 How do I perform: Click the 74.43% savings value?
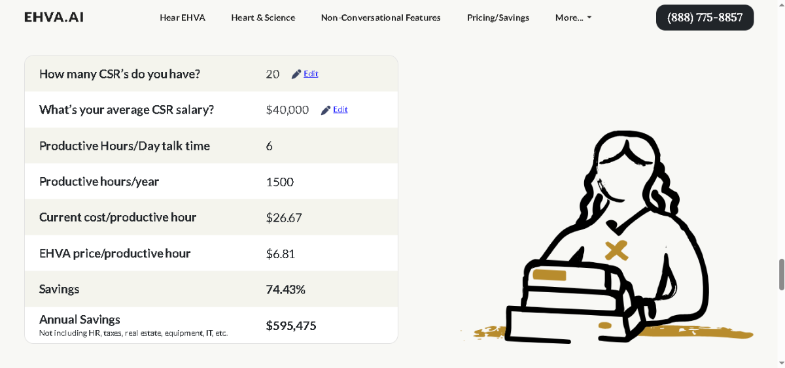[x=285, y=290]
